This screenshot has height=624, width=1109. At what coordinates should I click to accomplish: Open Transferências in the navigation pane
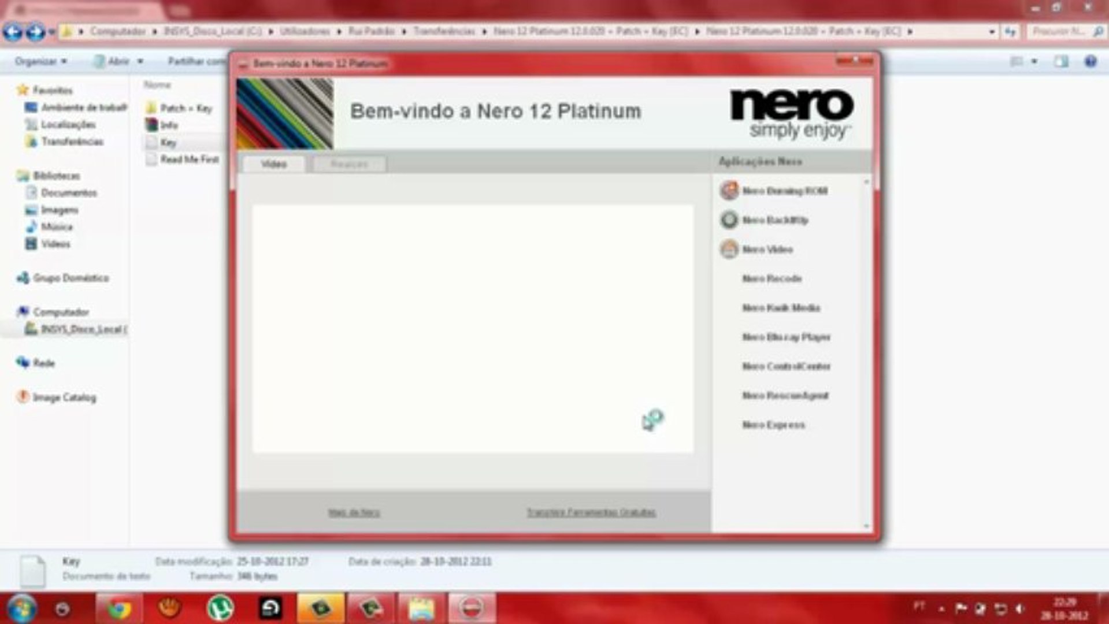[72, 142]
